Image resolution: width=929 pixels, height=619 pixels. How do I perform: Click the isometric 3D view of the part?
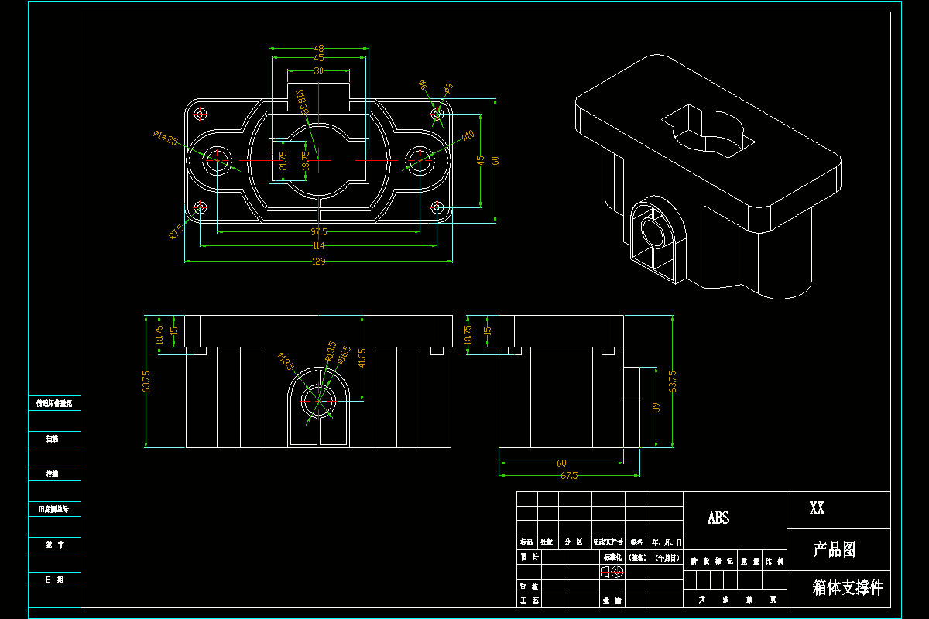click(x=708, y=176)
